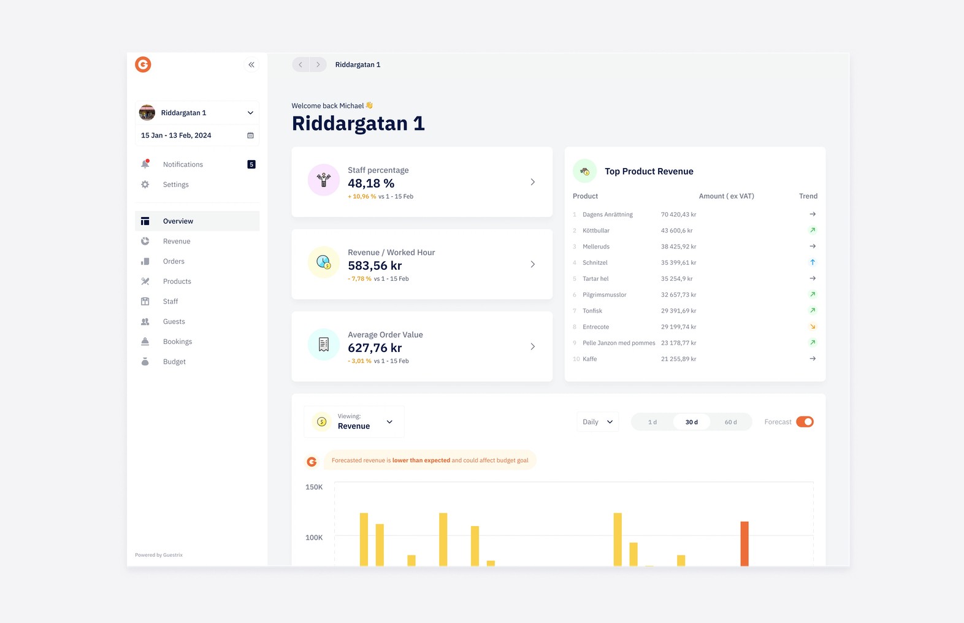Click the Riddargatan 1 venue avatar
Image resolution: width=964 pixels, height=623 pixels.
click(x=147, y=113)
